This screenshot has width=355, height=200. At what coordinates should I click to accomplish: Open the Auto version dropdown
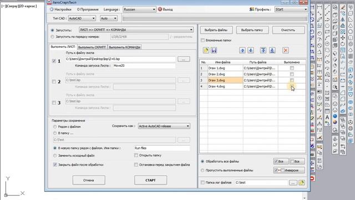coord(109,18)
